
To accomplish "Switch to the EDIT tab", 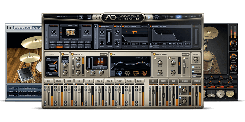I will point(179,17).
